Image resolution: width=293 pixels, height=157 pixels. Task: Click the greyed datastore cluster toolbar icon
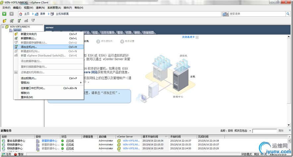click(33, 20)
